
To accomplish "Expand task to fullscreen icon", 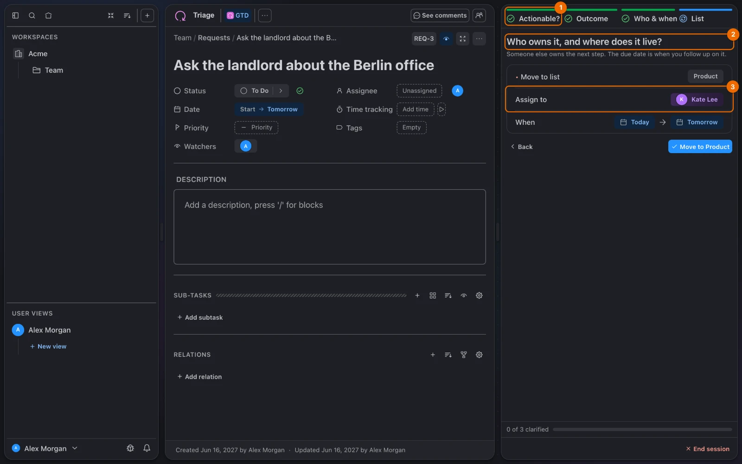I will pyautogui.click(x=463, y=39).
